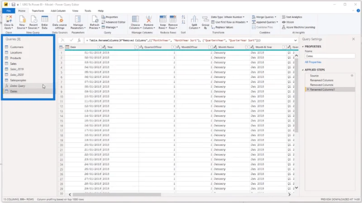Image resolution: width=362 pixels, height=203 pixels.
Task: Open Use First Row as Headers dropdown
Action: (x=230, y=22)
